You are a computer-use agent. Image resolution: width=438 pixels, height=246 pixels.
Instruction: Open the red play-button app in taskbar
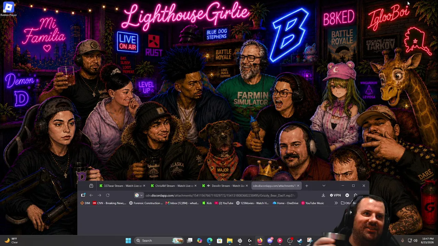click(x=280, y=241)
